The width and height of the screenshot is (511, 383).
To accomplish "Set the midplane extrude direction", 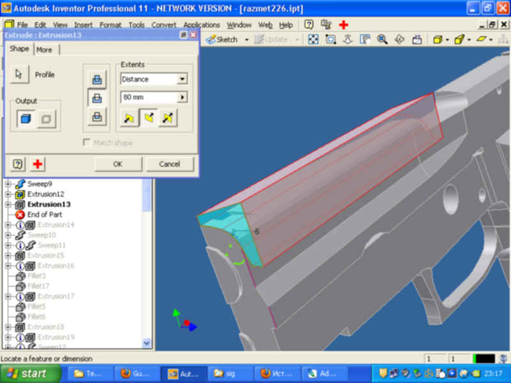I will tap(168, 118).
